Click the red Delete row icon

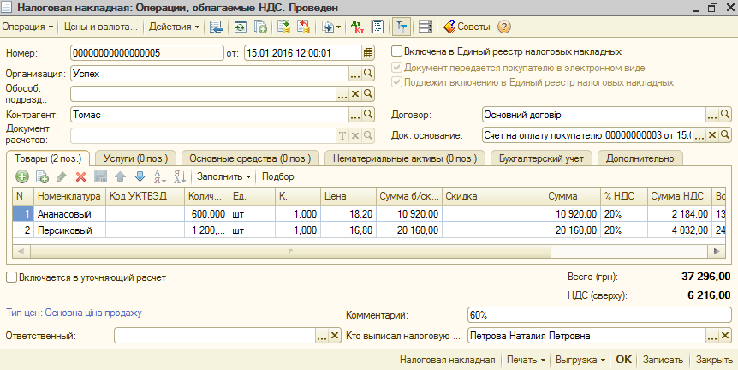[x=81, y=176]
